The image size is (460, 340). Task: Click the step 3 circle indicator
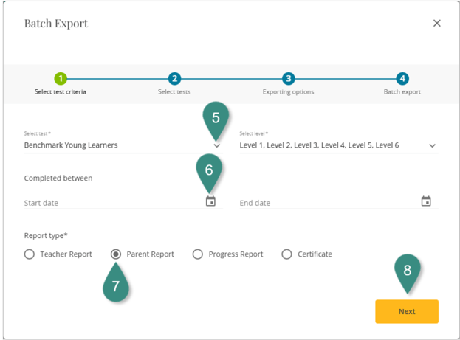(x=288, y=78)
